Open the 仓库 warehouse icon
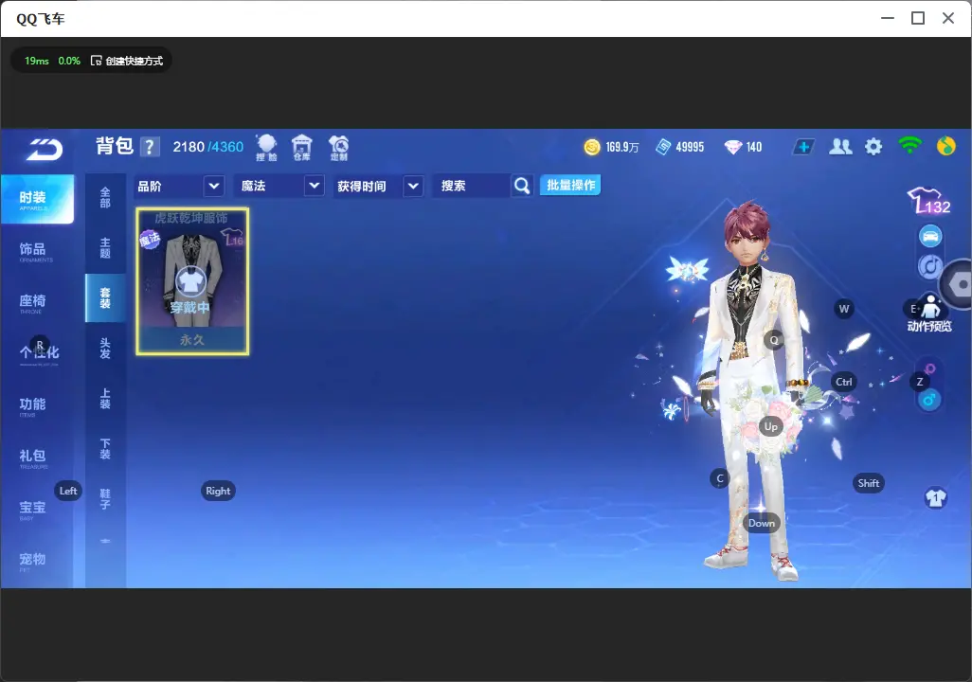This screenshot has width=972, height=682. click(x=302, y=148)
